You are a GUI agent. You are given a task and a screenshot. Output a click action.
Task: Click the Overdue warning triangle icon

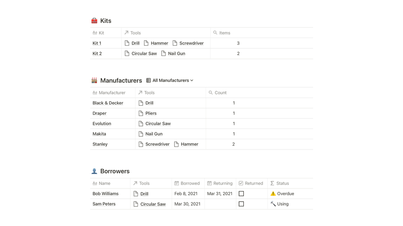[273, 194]
